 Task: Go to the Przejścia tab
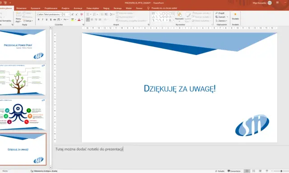(65, 8)
